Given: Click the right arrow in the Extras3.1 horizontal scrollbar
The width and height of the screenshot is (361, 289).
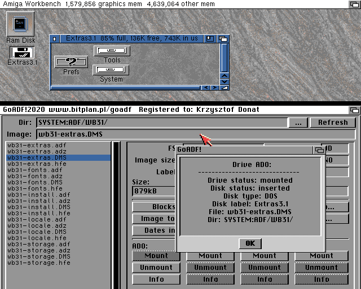Looking at the screenshot, I should click(214, 88).
